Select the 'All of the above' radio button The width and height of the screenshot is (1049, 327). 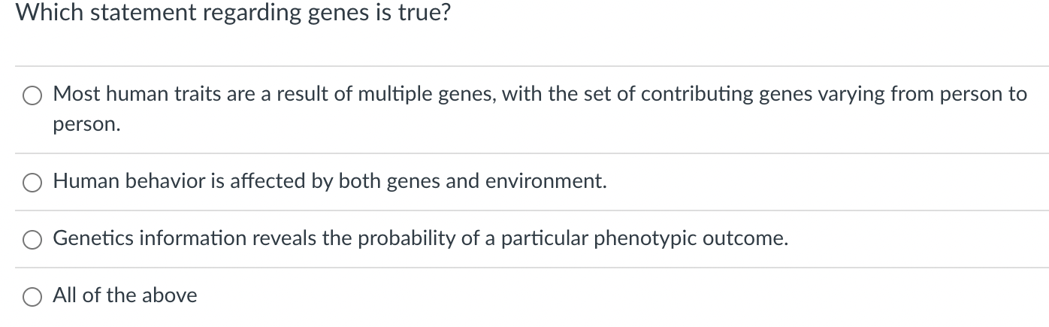(x=32, y=297)
